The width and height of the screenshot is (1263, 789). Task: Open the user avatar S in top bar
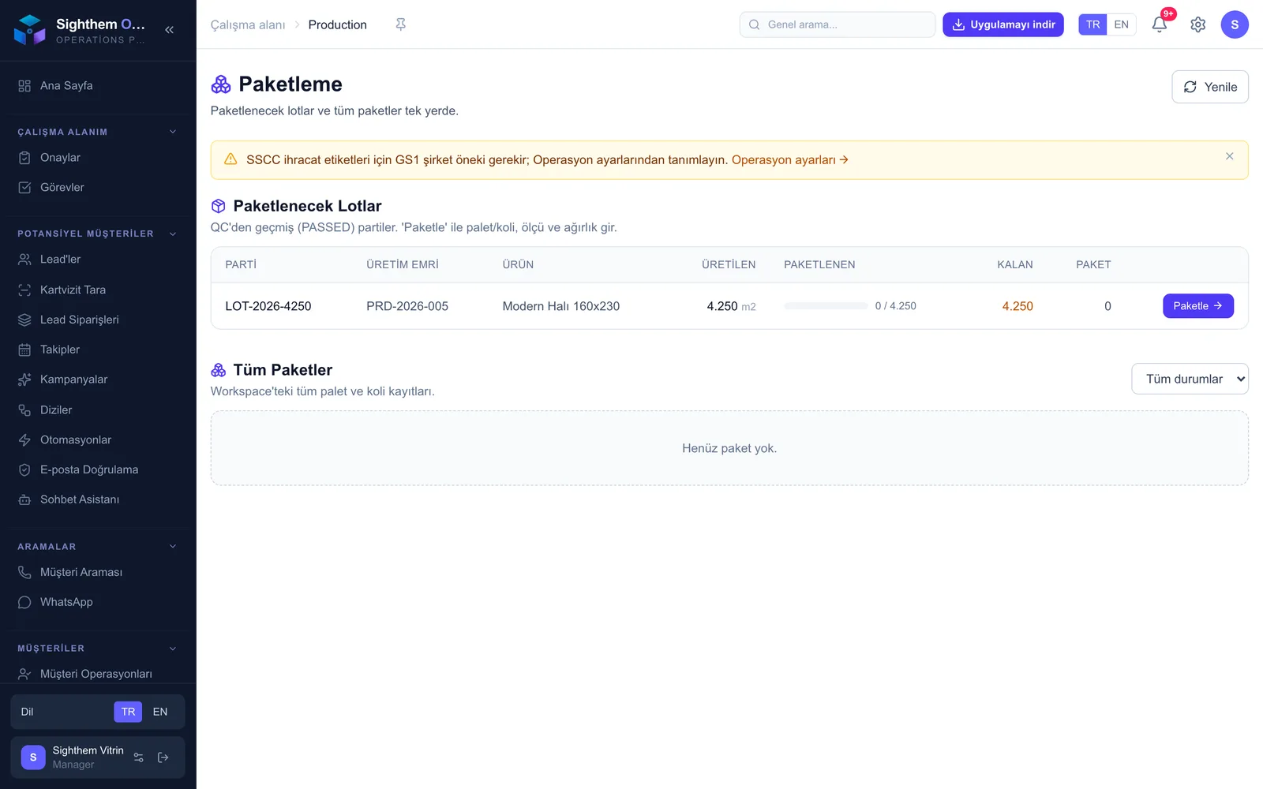[x=1234, y=24]
